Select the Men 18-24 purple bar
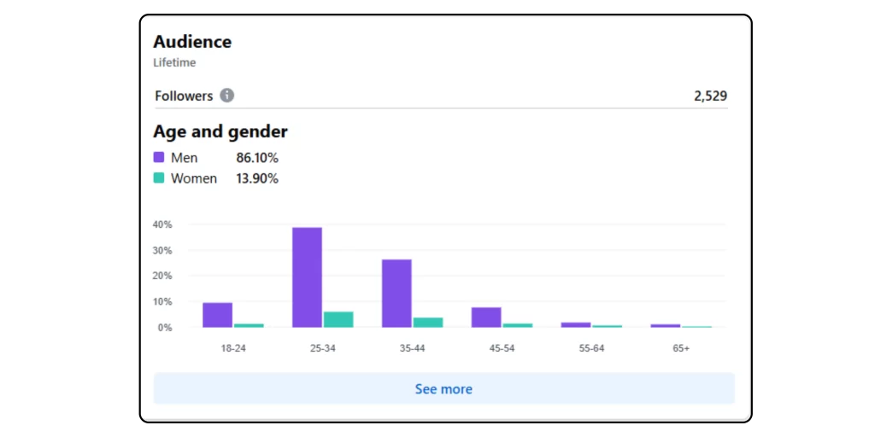Screen dimensions: 875x437 (217, 315)
